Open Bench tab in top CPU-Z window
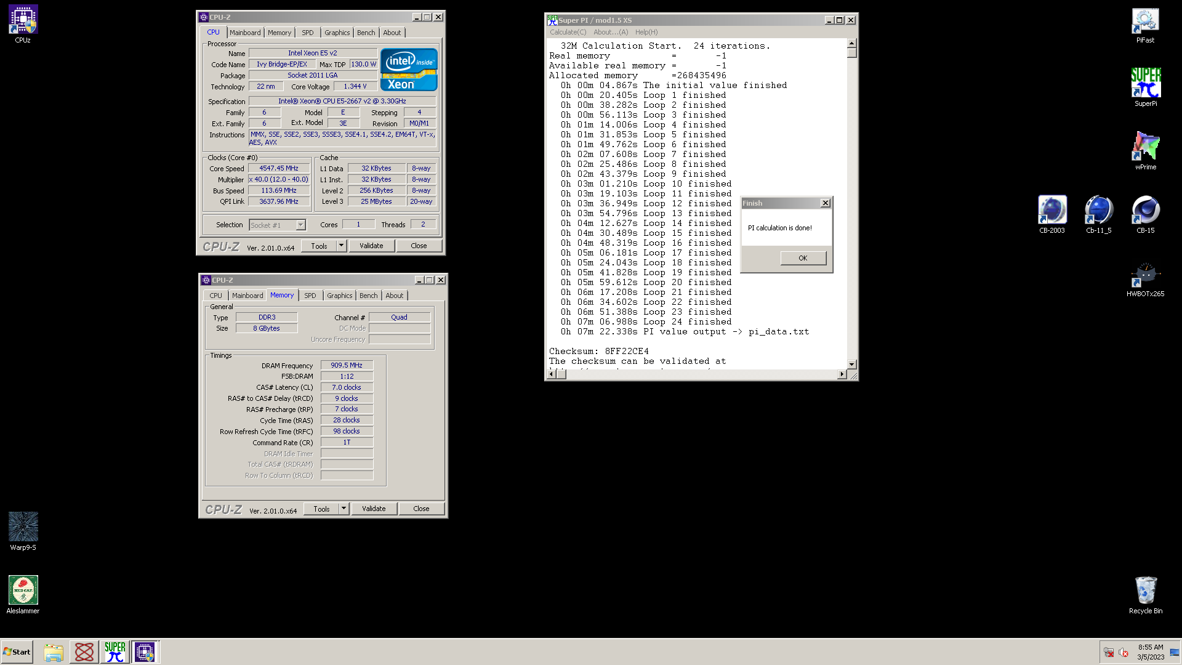1182x665 pixels. 366,33
